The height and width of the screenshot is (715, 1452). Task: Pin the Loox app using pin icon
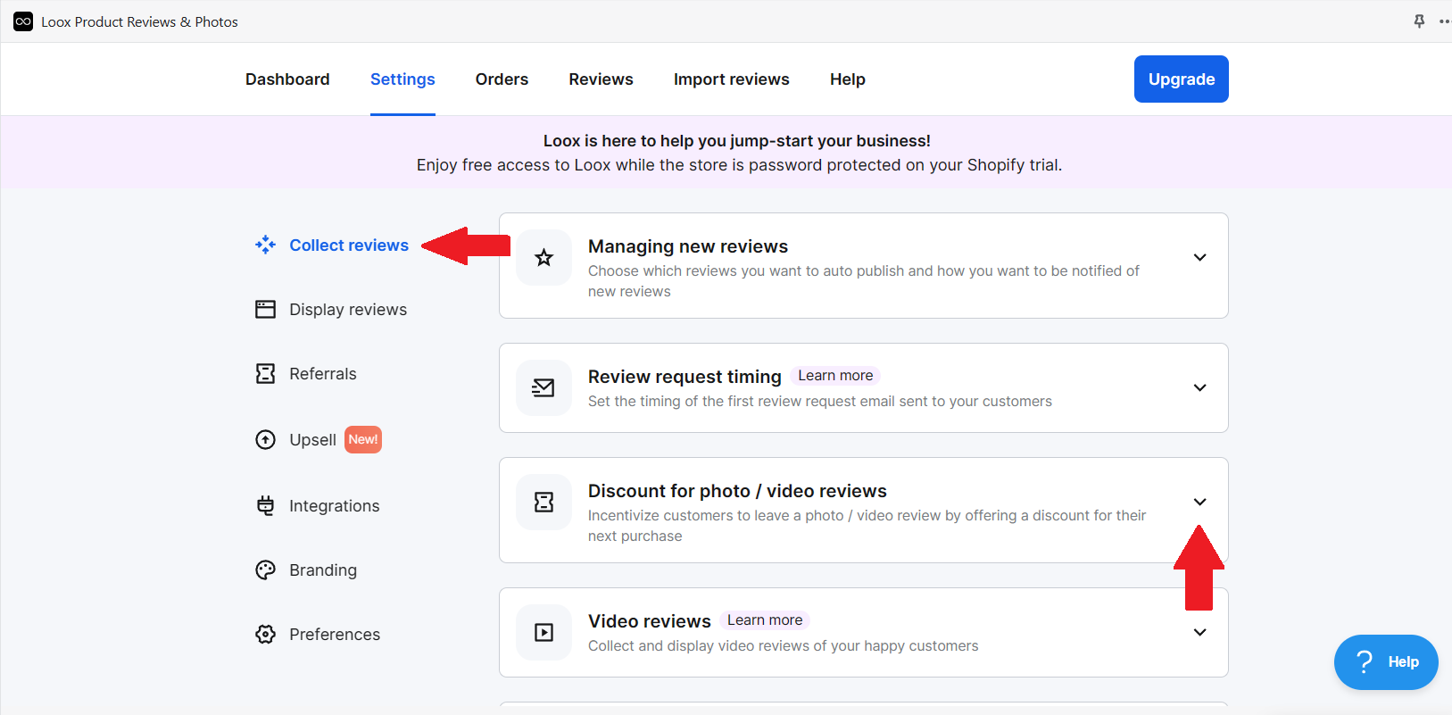(1419, 21)
